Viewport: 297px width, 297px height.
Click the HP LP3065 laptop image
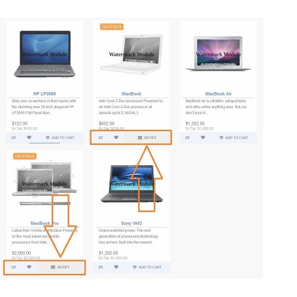pyautogui.click(x=45, y=54)
